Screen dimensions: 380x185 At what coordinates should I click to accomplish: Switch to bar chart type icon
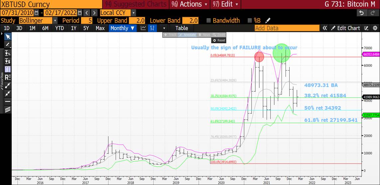pos(152,28)
